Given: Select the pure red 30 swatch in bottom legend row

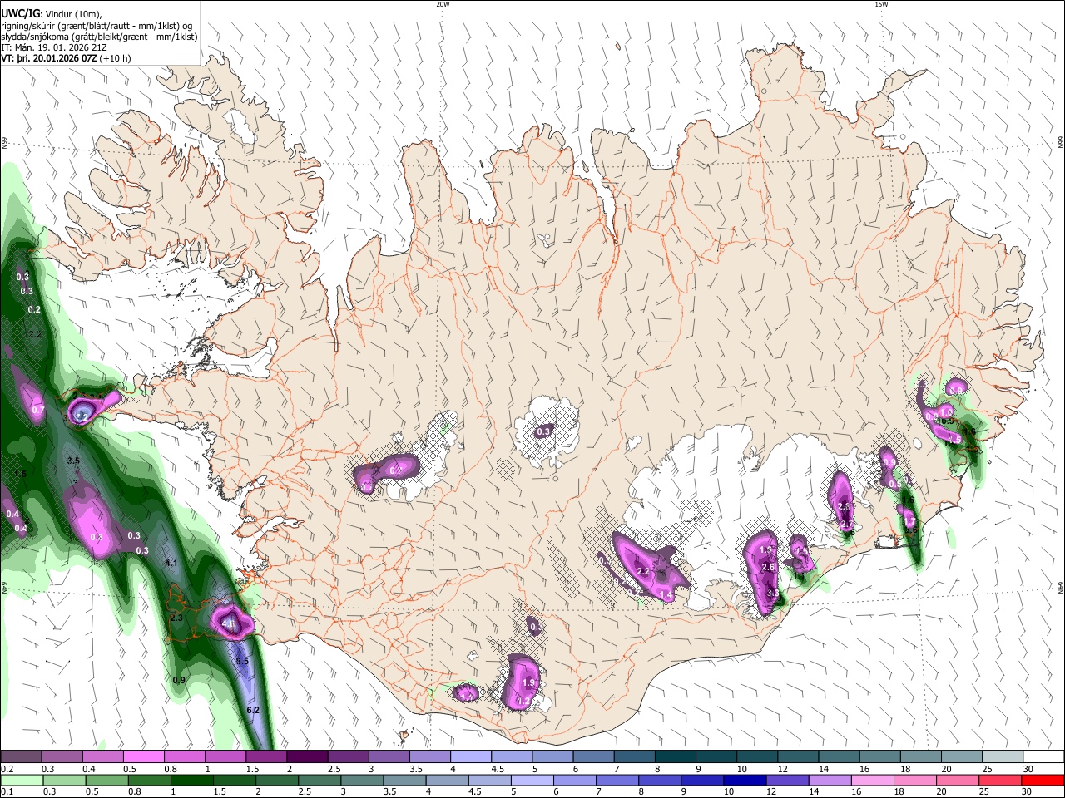Looking at the screenshot, I should pos(1043,780).
